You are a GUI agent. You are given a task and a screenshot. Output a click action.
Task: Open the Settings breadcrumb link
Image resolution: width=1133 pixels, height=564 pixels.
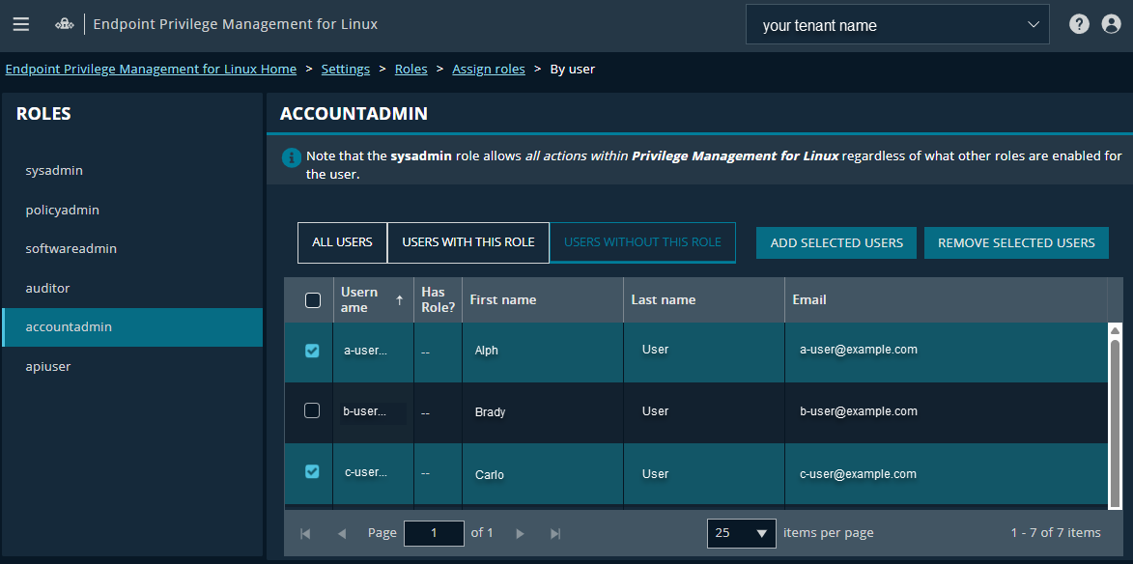(x=346, y=70)
